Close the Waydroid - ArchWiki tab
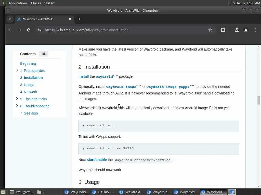 point(70,19)
